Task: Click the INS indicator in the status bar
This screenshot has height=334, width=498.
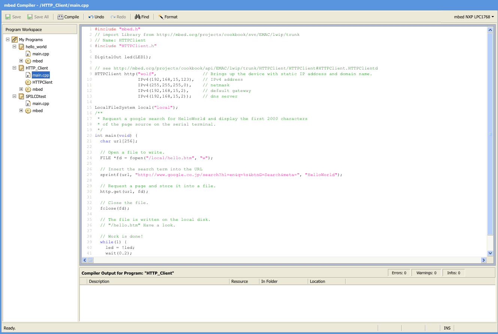Action: (447, 328)
